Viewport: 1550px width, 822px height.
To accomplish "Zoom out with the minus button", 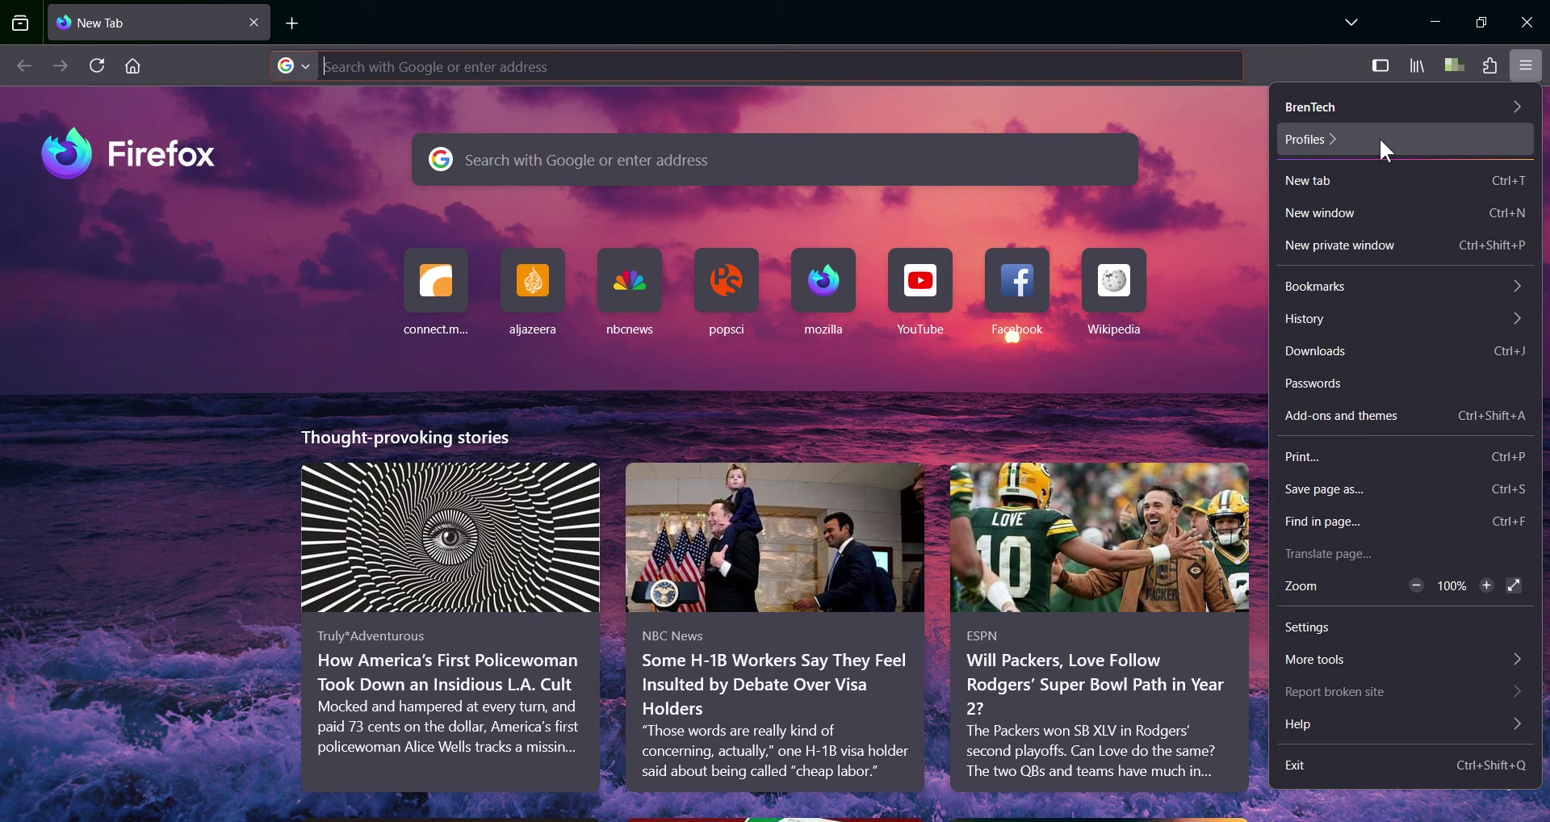I will coord(1417,586).
